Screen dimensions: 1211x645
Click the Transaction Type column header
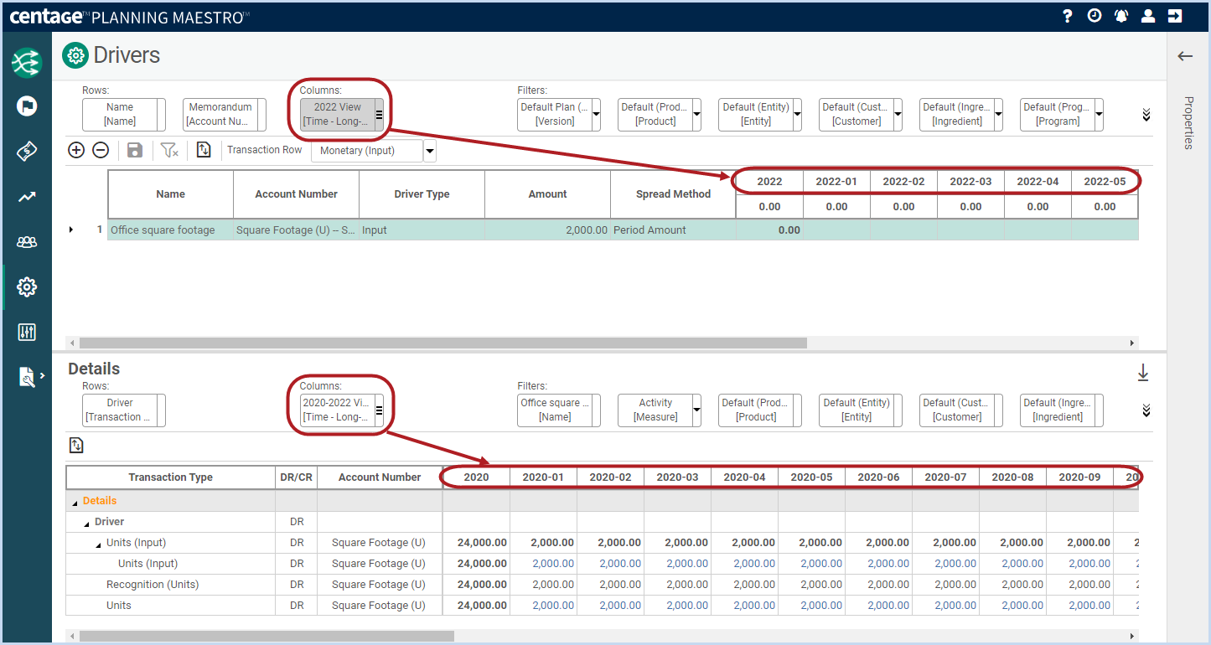coord(170,477)
